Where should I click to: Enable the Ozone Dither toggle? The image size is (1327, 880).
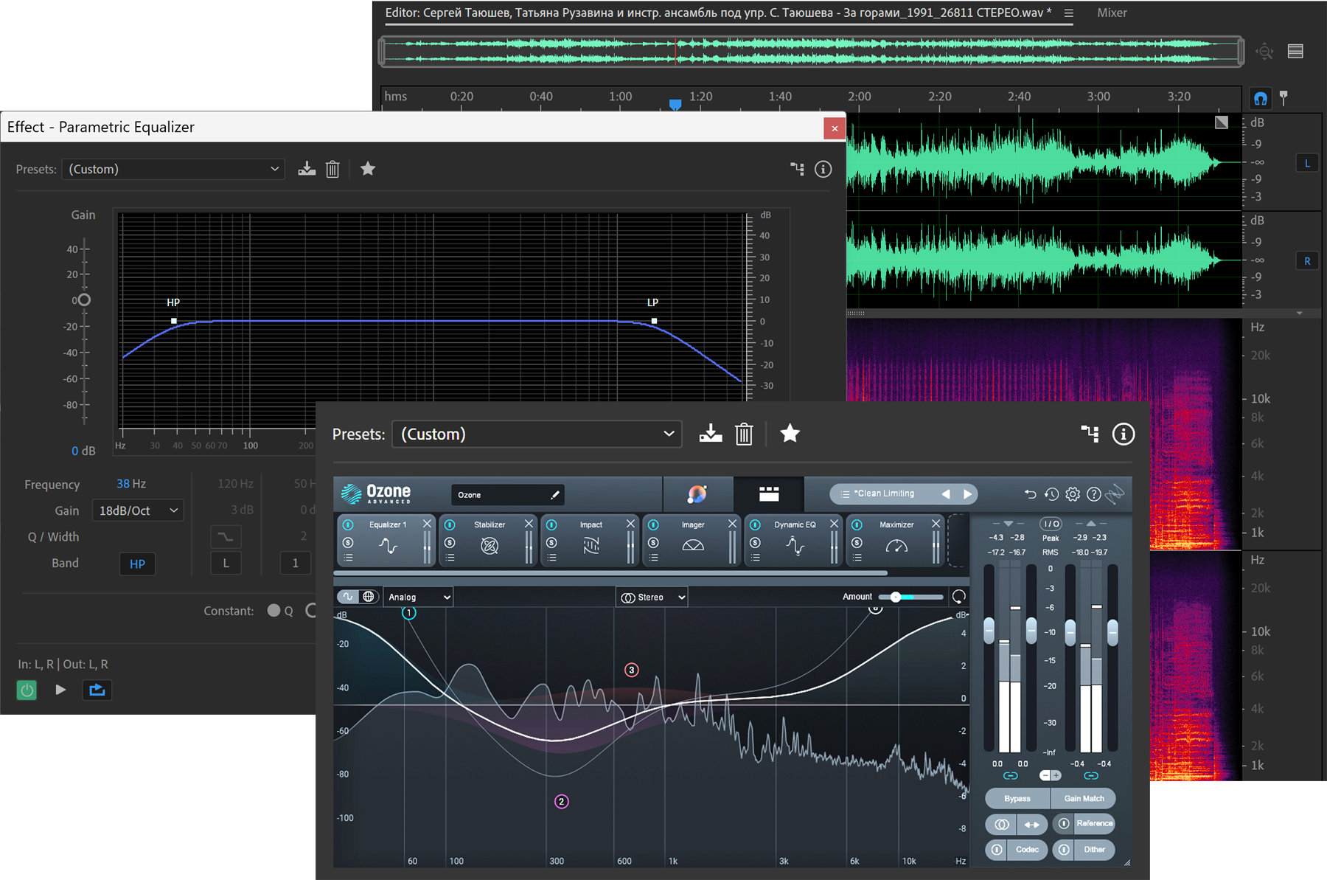(x=1064, y=850)
